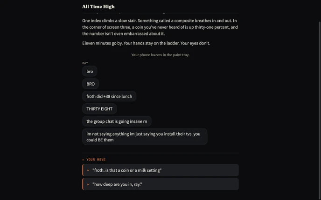The image size is (321, 200).
Task: Click the arrow icon beside the how deep choice
Action: tap(88, 184)
